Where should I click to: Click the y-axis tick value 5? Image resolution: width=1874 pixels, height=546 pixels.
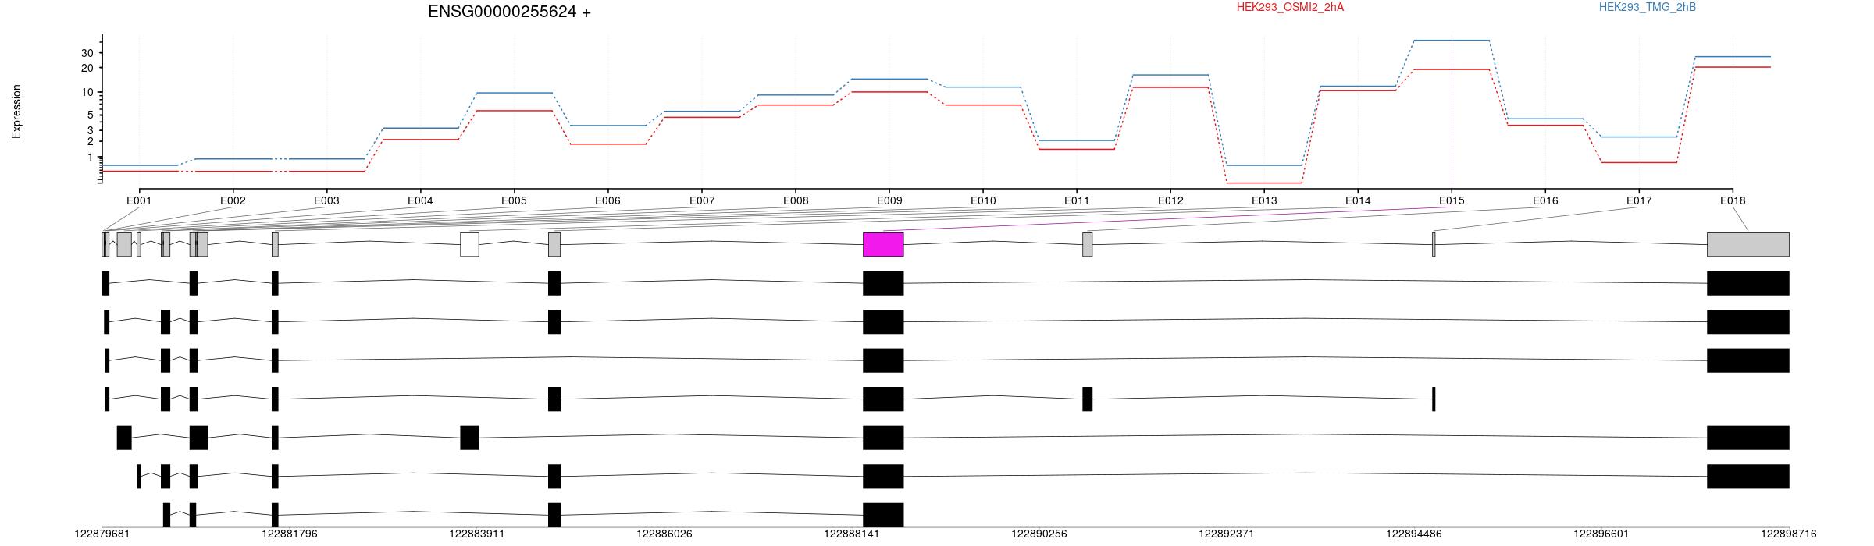(90, 115)
